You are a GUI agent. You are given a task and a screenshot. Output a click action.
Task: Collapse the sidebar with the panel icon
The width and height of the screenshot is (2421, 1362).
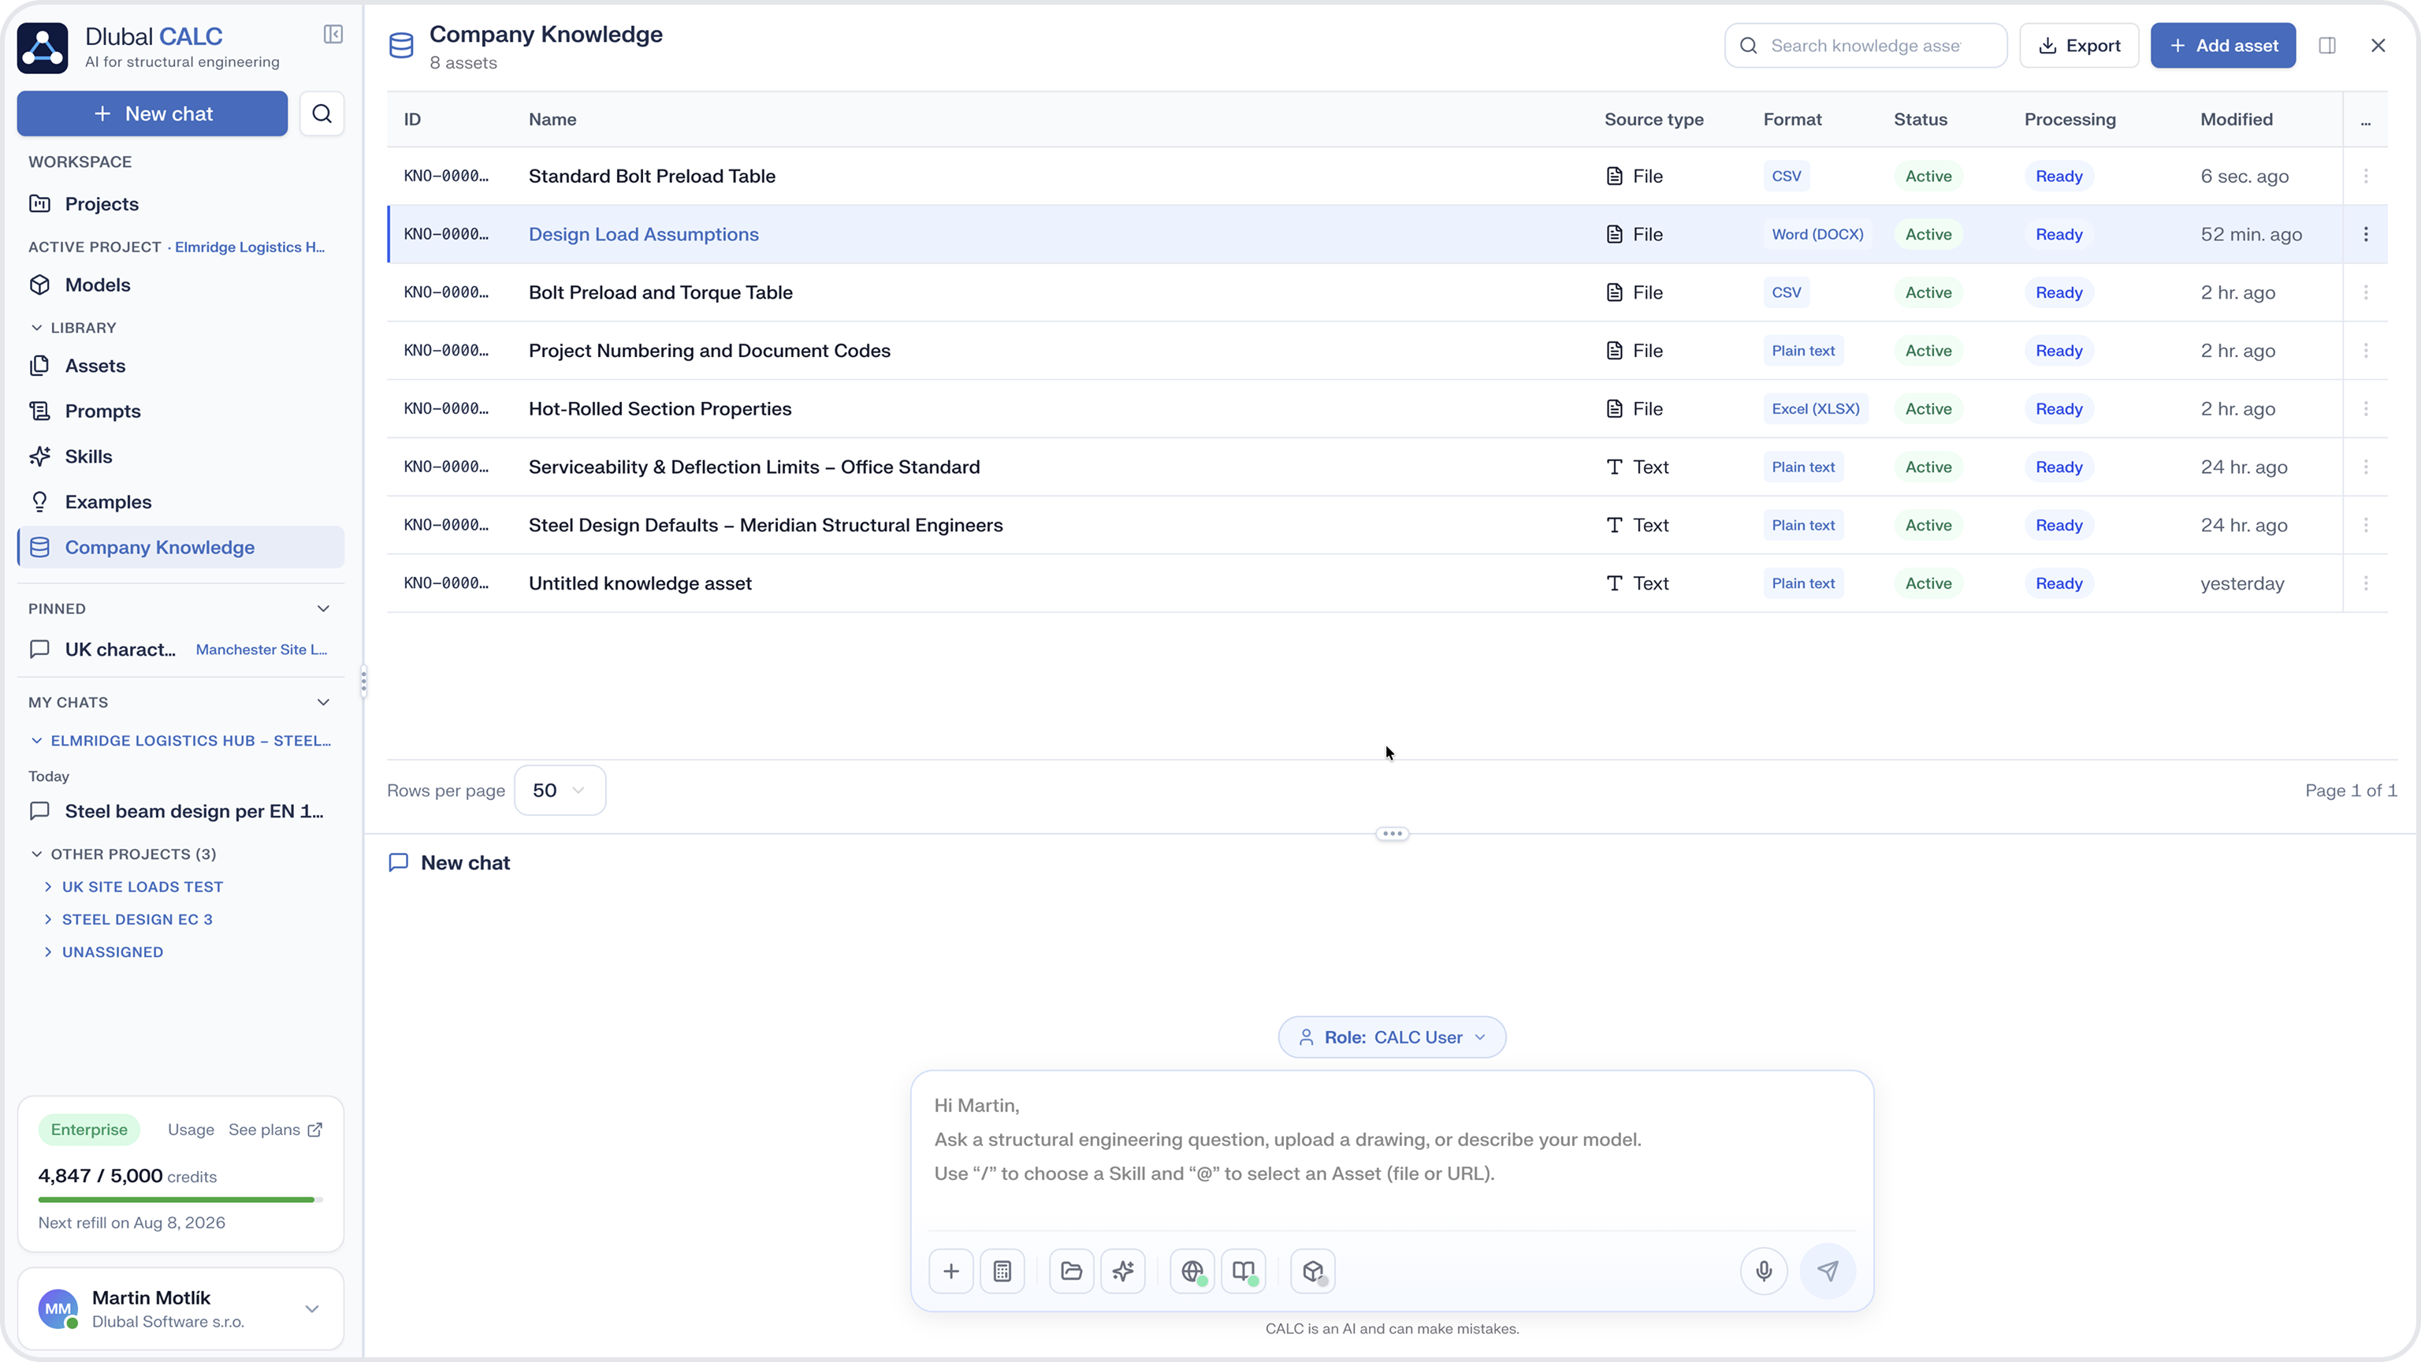point(333,35)
